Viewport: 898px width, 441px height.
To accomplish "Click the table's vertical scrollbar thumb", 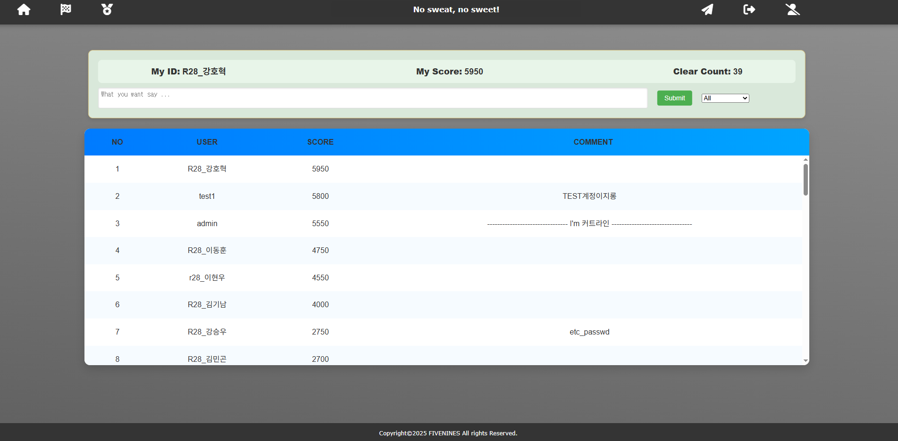I will coord(806,179).
